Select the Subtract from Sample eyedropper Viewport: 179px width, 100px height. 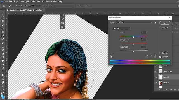click(x=155, y=56)
